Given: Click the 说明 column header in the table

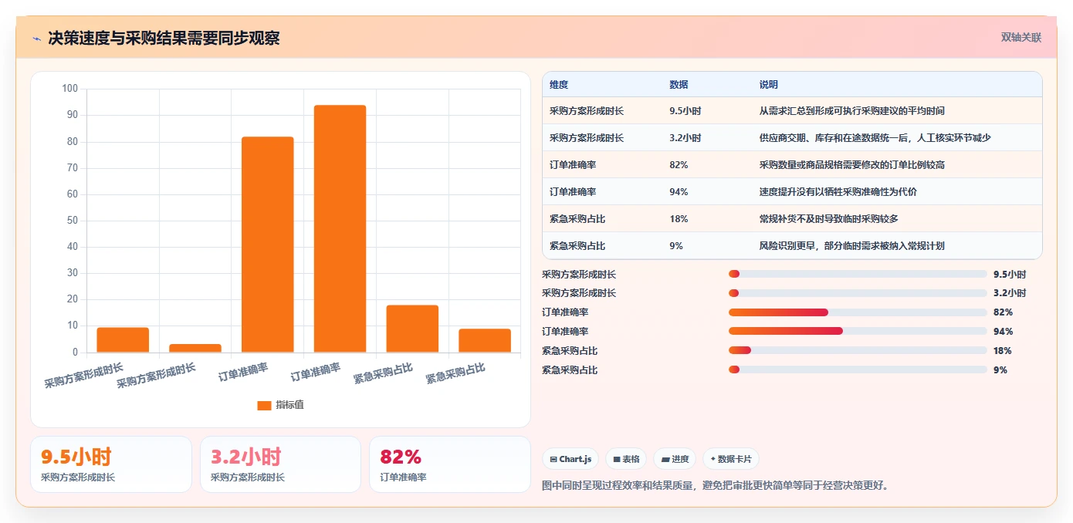Looking at the screenshot, I should pyautogui.click(x=769, y=85).
